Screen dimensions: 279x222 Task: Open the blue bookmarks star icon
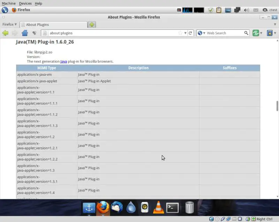[x=270, y=33]
